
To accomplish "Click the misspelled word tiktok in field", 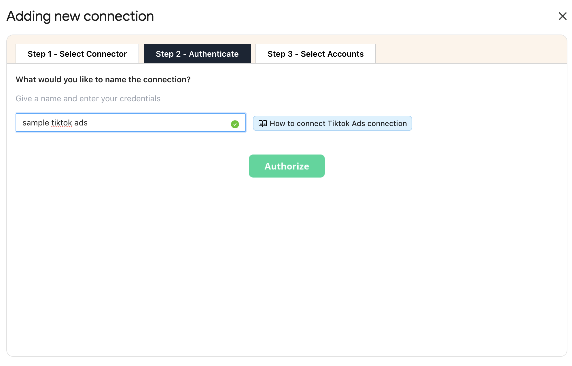I will (62, 123).
